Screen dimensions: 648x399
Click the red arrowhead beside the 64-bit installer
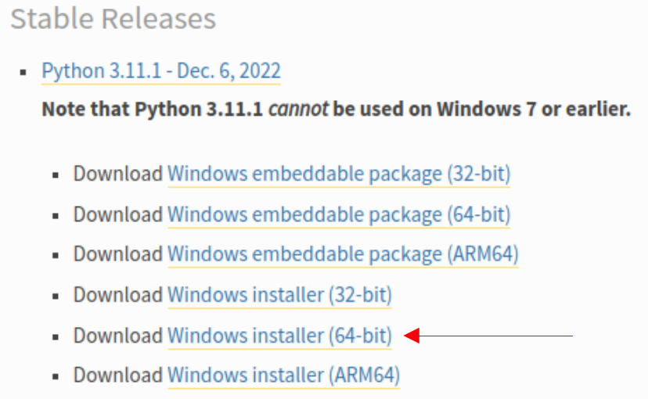pyautogui.click(x=412, y=336)
